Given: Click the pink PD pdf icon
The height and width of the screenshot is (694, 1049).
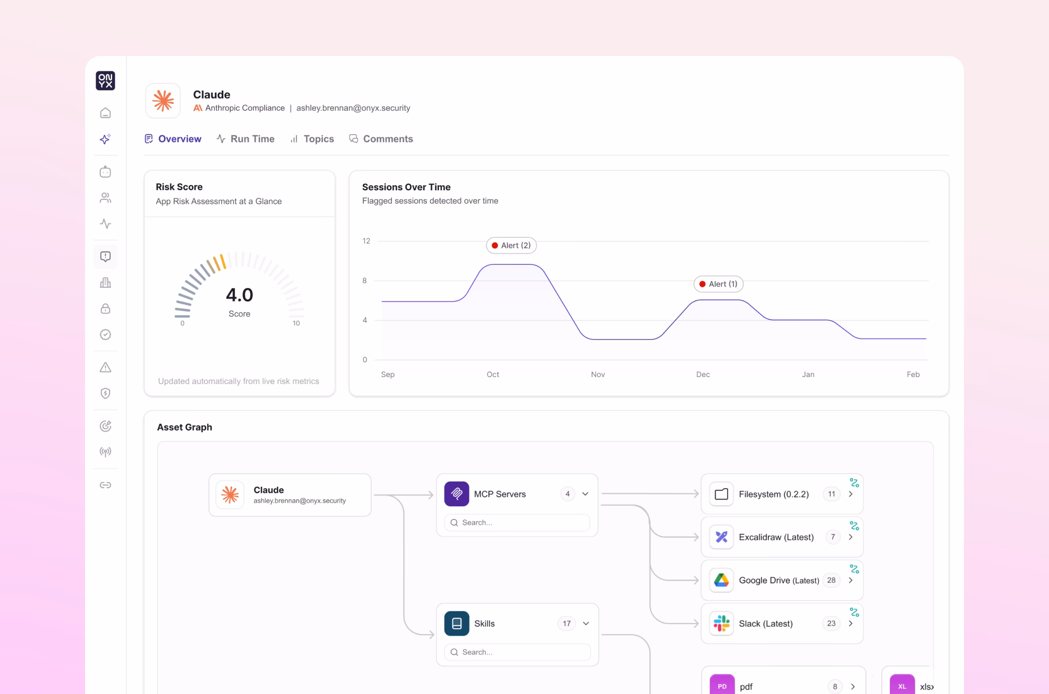Looking at the screenshot, I should click(x=722, y=684).
